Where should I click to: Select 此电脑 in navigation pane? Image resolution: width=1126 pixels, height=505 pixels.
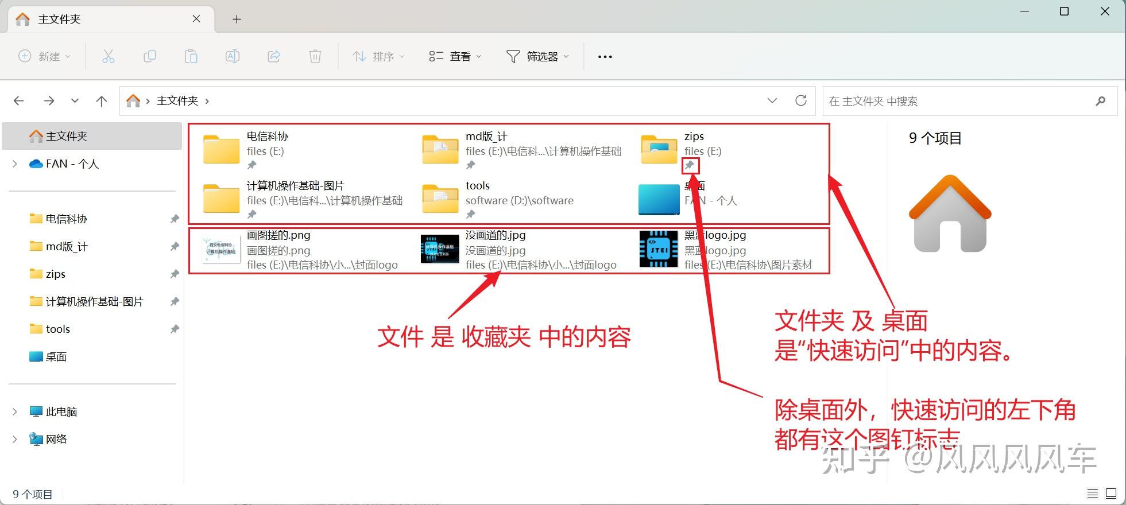53,411
